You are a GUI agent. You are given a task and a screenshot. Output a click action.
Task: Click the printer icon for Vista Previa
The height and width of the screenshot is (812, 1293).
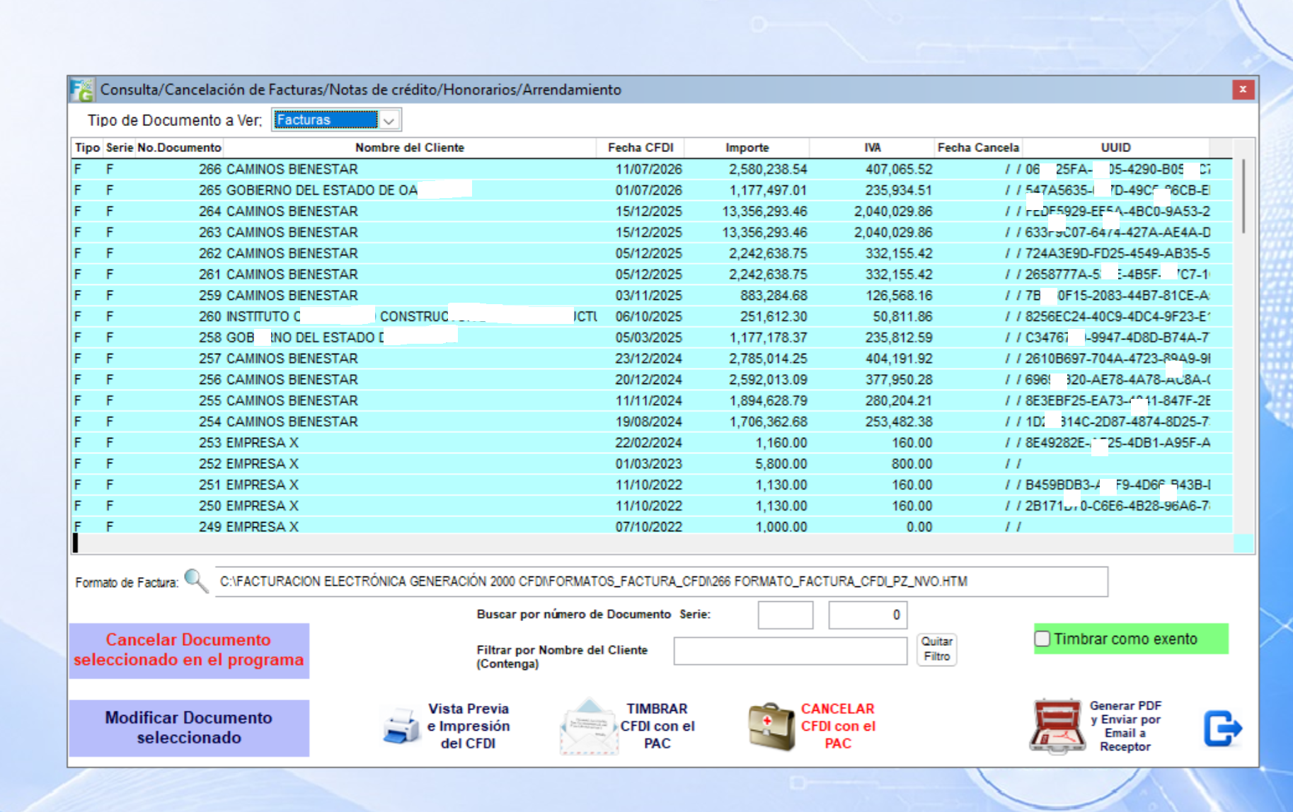(x=401, y=726)
